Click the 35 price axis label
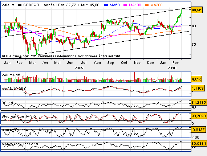The height and width of the screenshot is (156, 207). tap(194, 44)
